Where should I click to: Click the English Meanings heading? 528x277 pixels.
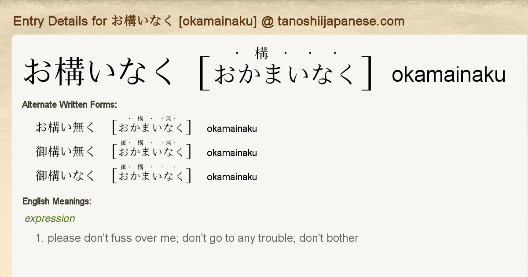tap(57, 201)
